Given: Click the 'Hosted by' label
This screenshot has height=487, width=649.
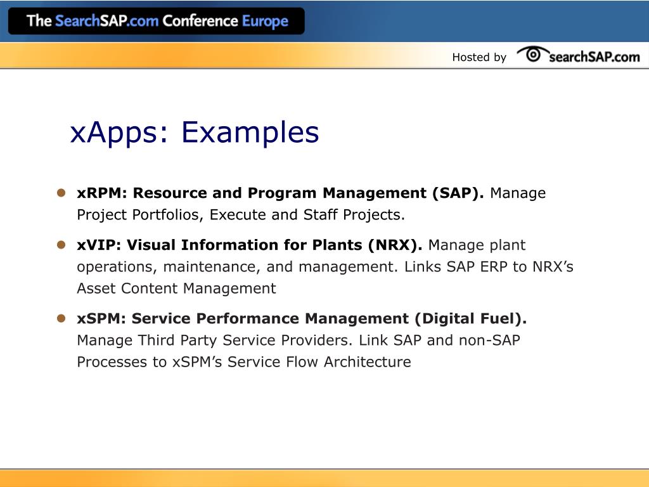Looking at the screenshot, I should coord(479,57).
